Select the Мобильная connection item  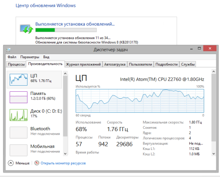coord(34,149)
